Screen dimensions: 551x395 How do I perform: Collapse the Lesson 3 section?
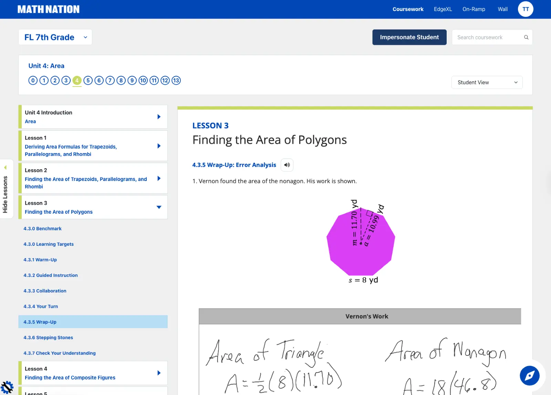point(159,207)
